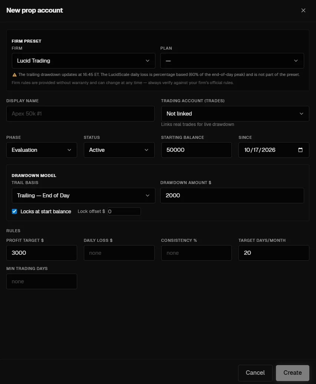Click the "DRAWDOWN MODEL" section heading
This screenshot has height=384, width=316.
34,176
